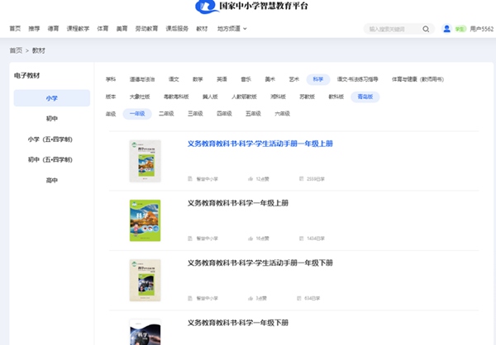Open 义务教育教科书·科学·一年级上册 title link

pos(237,203)
